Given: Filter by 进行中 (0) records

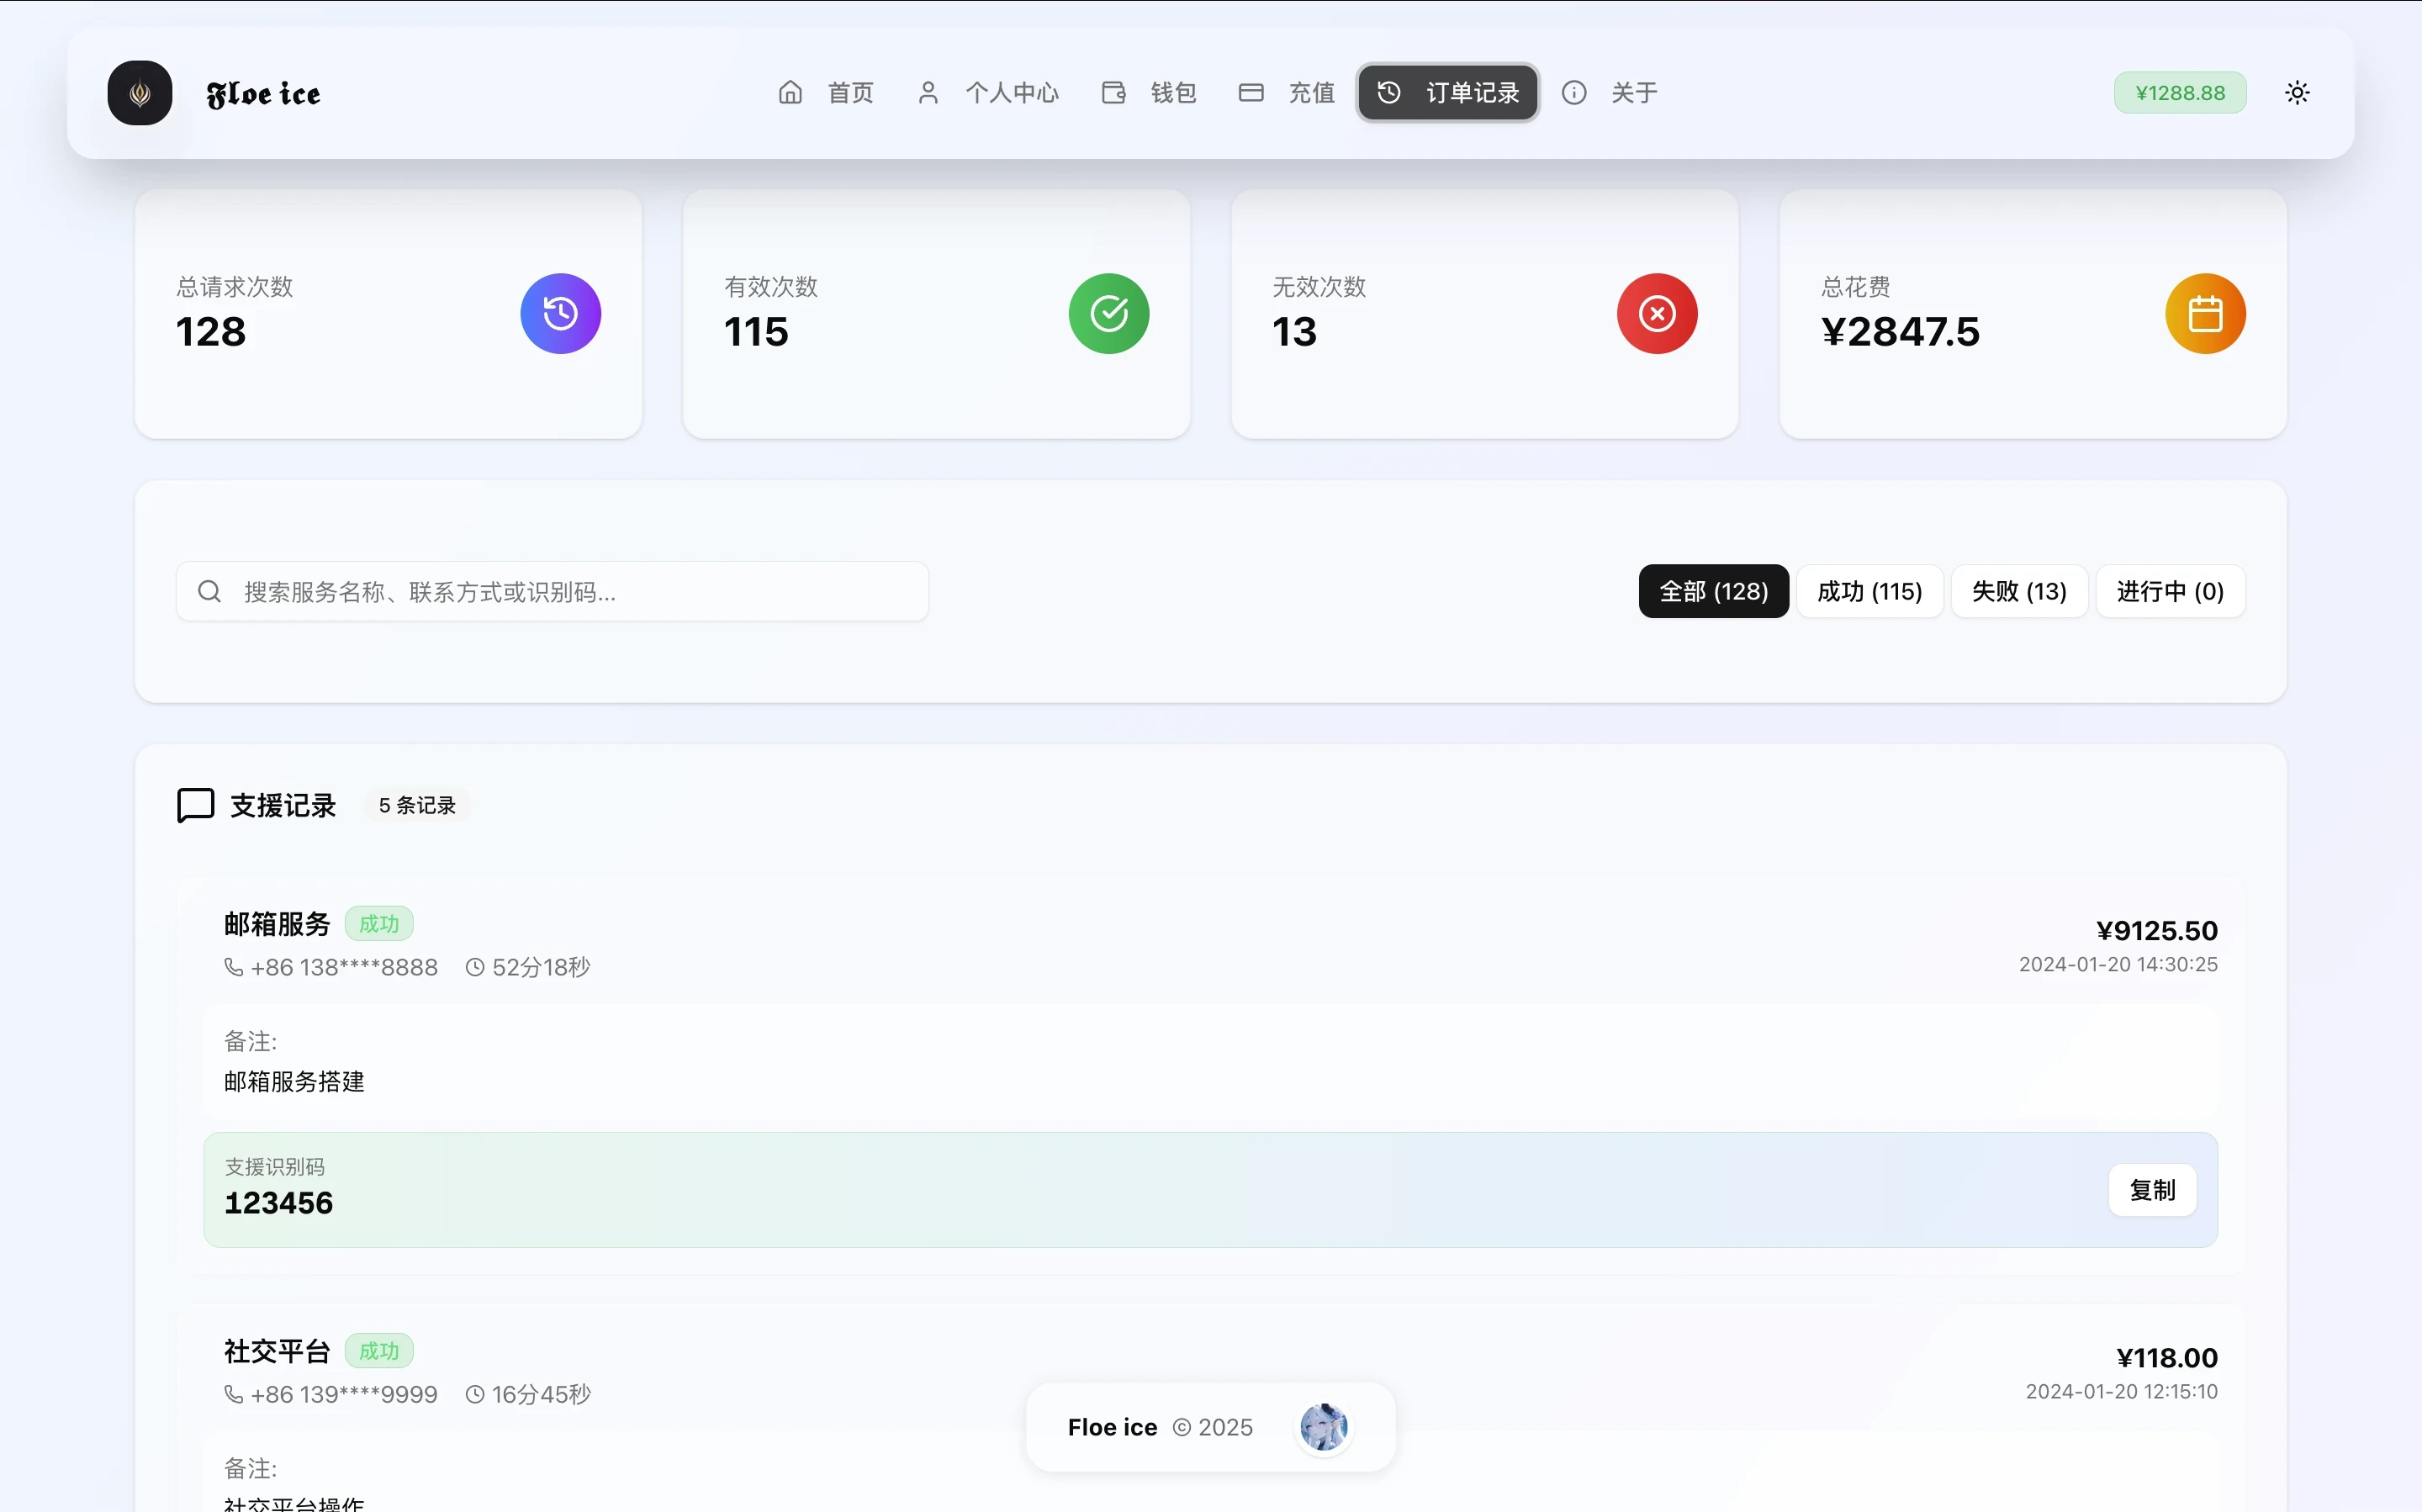Looking at the screenshot, I should 2170,592.
